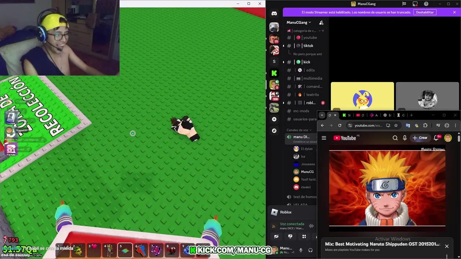
Task: Switch to the Kick tab in Chrome
Action: pyautogui.click(x=346, y=115)
